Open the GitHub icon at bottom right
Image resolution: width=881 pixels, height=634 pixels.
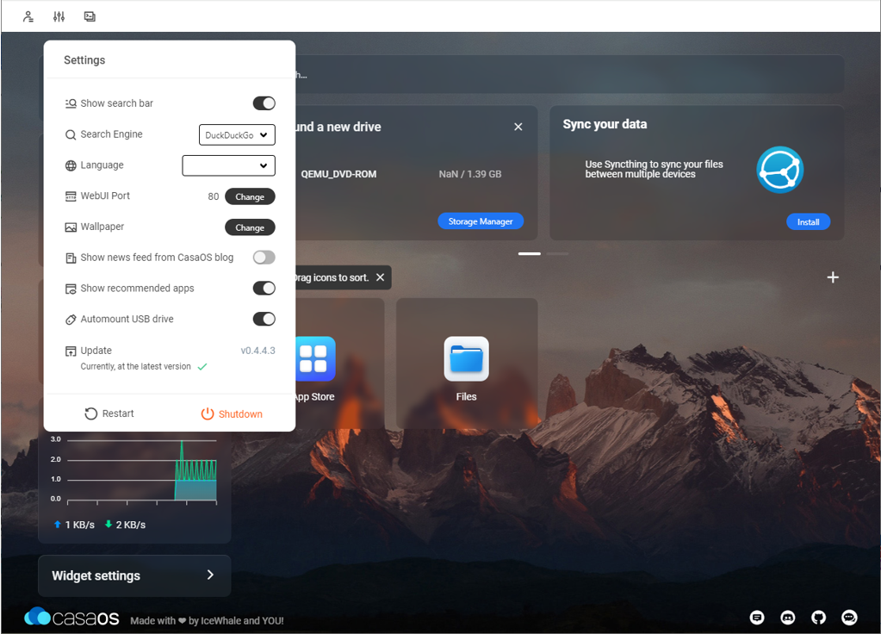tap(818, 617)
